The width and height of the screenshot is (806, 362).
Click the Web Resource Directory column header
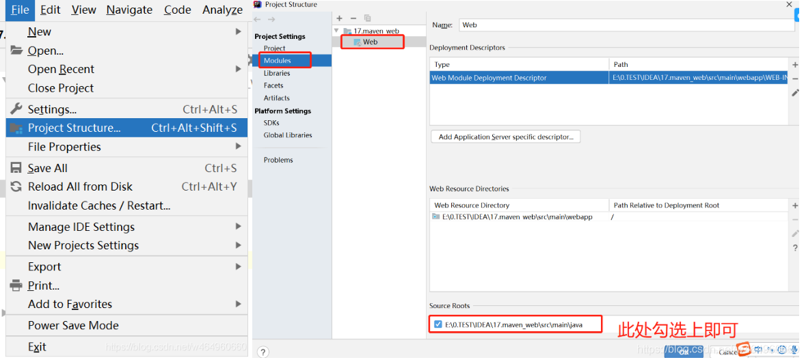tap(519, 205)
